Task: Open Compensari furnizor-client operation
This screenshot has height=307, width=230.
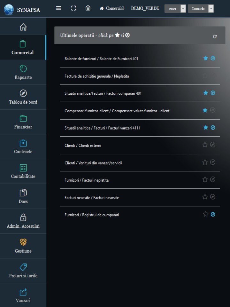Action: 117,111
